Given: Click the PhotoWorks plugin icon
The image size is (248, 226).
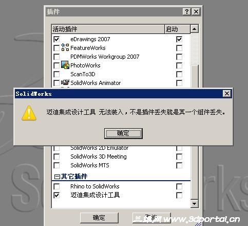Looking at the screenshot, I should pos(65,65).
